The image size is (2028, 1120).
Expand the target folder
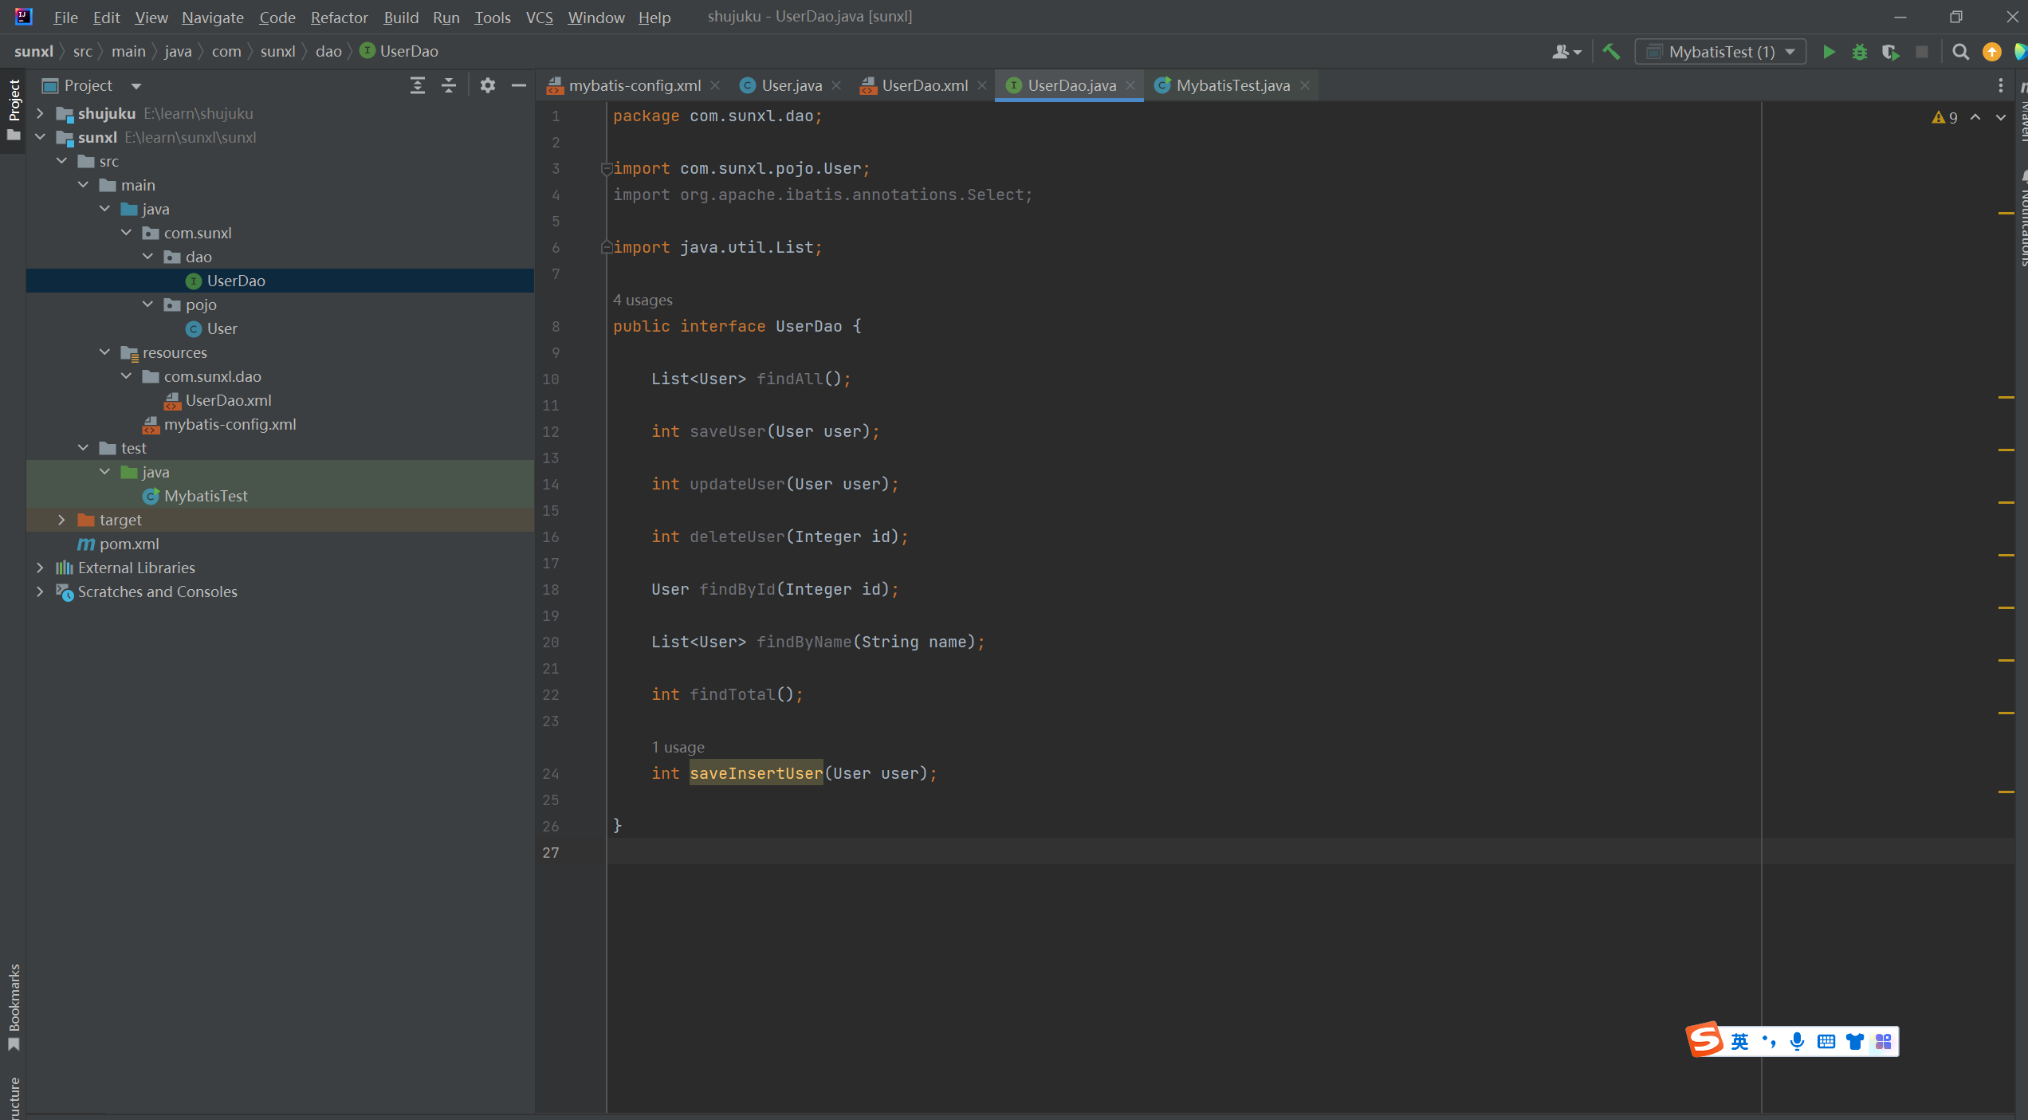(61, 520)
